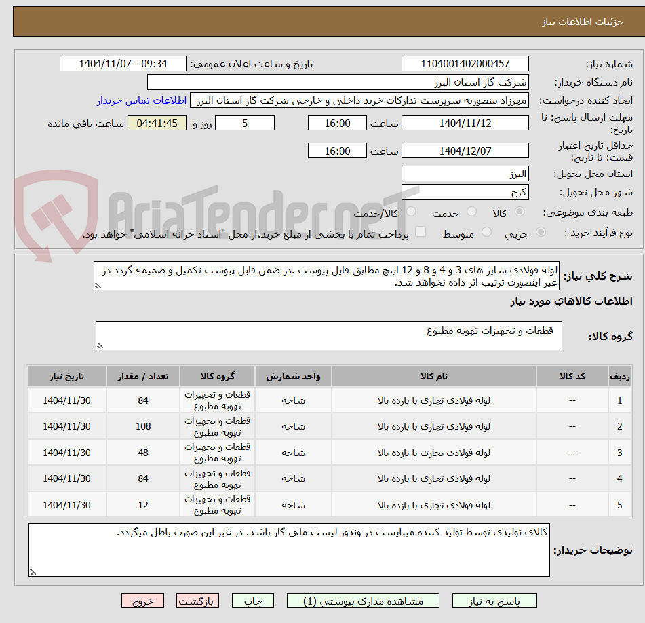Viewport: 645px width, 623px height.
Task: Click the شاخه unit in row 2
Action: click(x=293, y=426)
